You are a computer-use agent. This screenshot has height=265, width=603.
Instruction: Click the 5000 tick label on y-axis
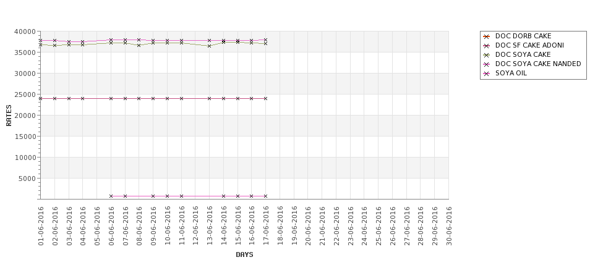[27, 179]
